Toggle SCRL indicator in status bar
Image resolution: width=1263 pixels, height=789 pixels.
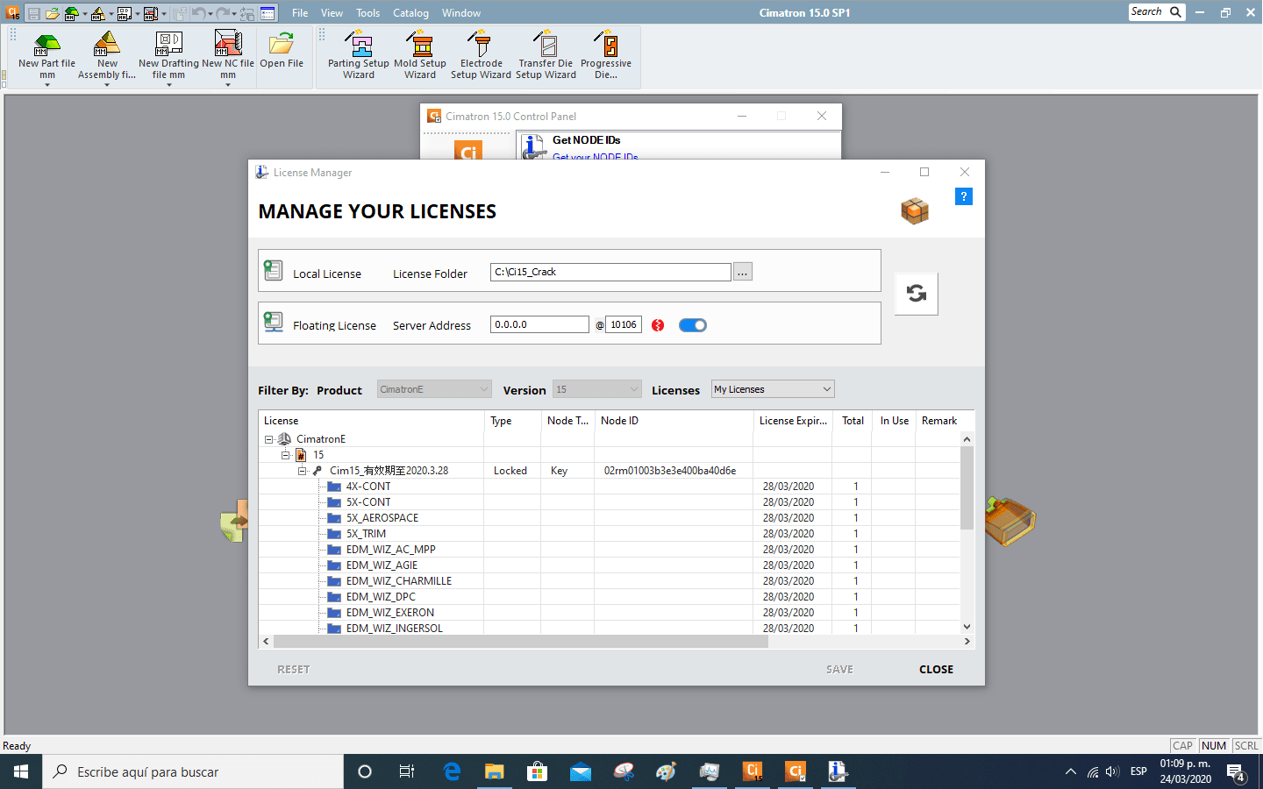tap(1246, 746)
